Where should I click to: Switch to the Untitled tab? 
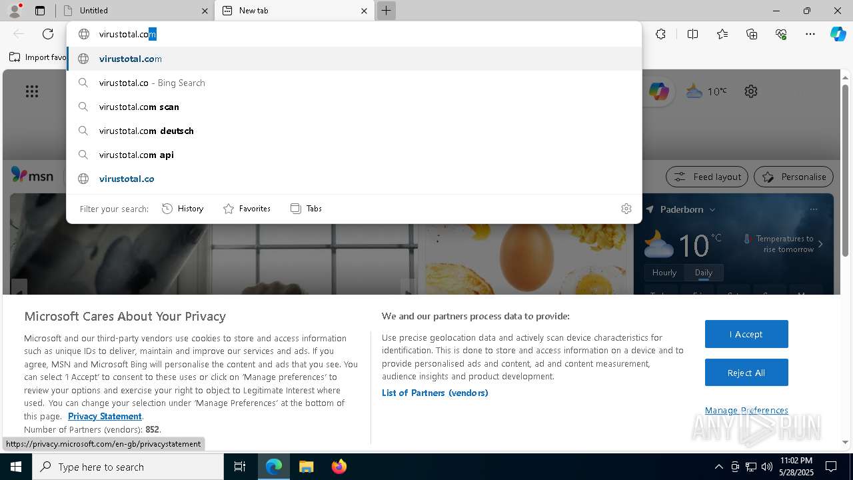coord(134,11)
